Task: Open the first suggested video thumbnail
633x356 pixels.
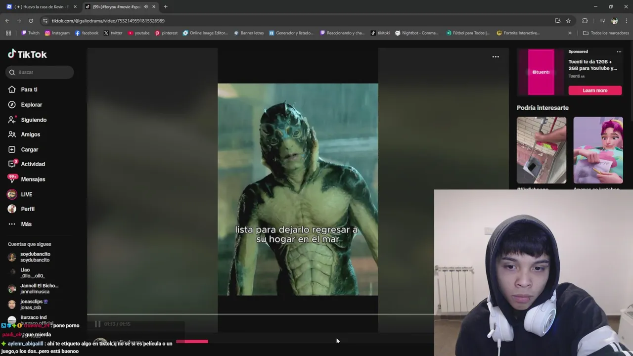Action: point(542,150)
